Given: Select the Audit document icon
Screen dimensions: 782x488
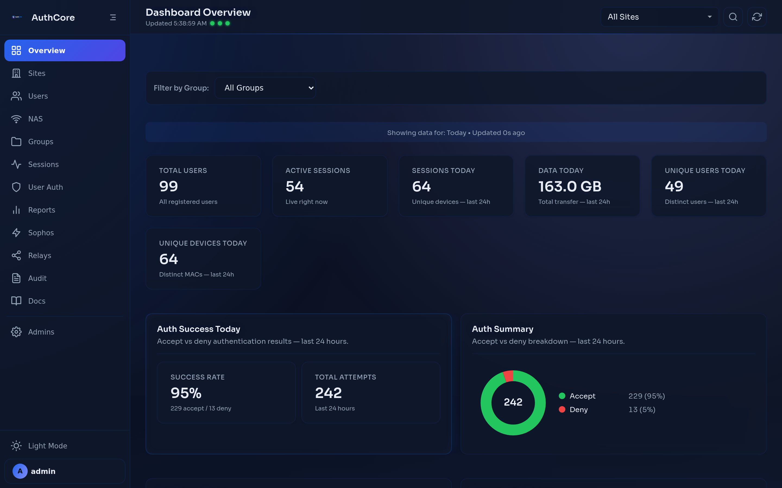Looking at the screenshot, I should coord(17,278).
